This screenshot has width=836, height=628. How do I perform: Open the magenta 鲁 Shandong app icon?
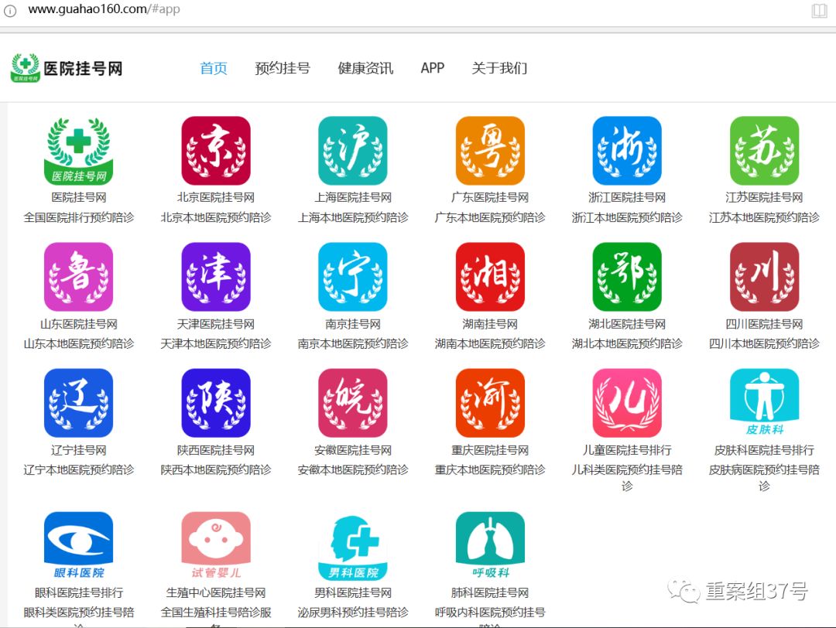coord(78,277)
